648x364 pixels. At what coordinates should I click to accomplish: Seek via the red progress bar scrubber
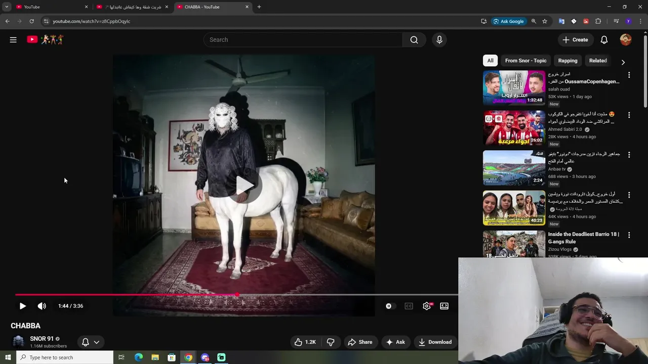(237, 294)
